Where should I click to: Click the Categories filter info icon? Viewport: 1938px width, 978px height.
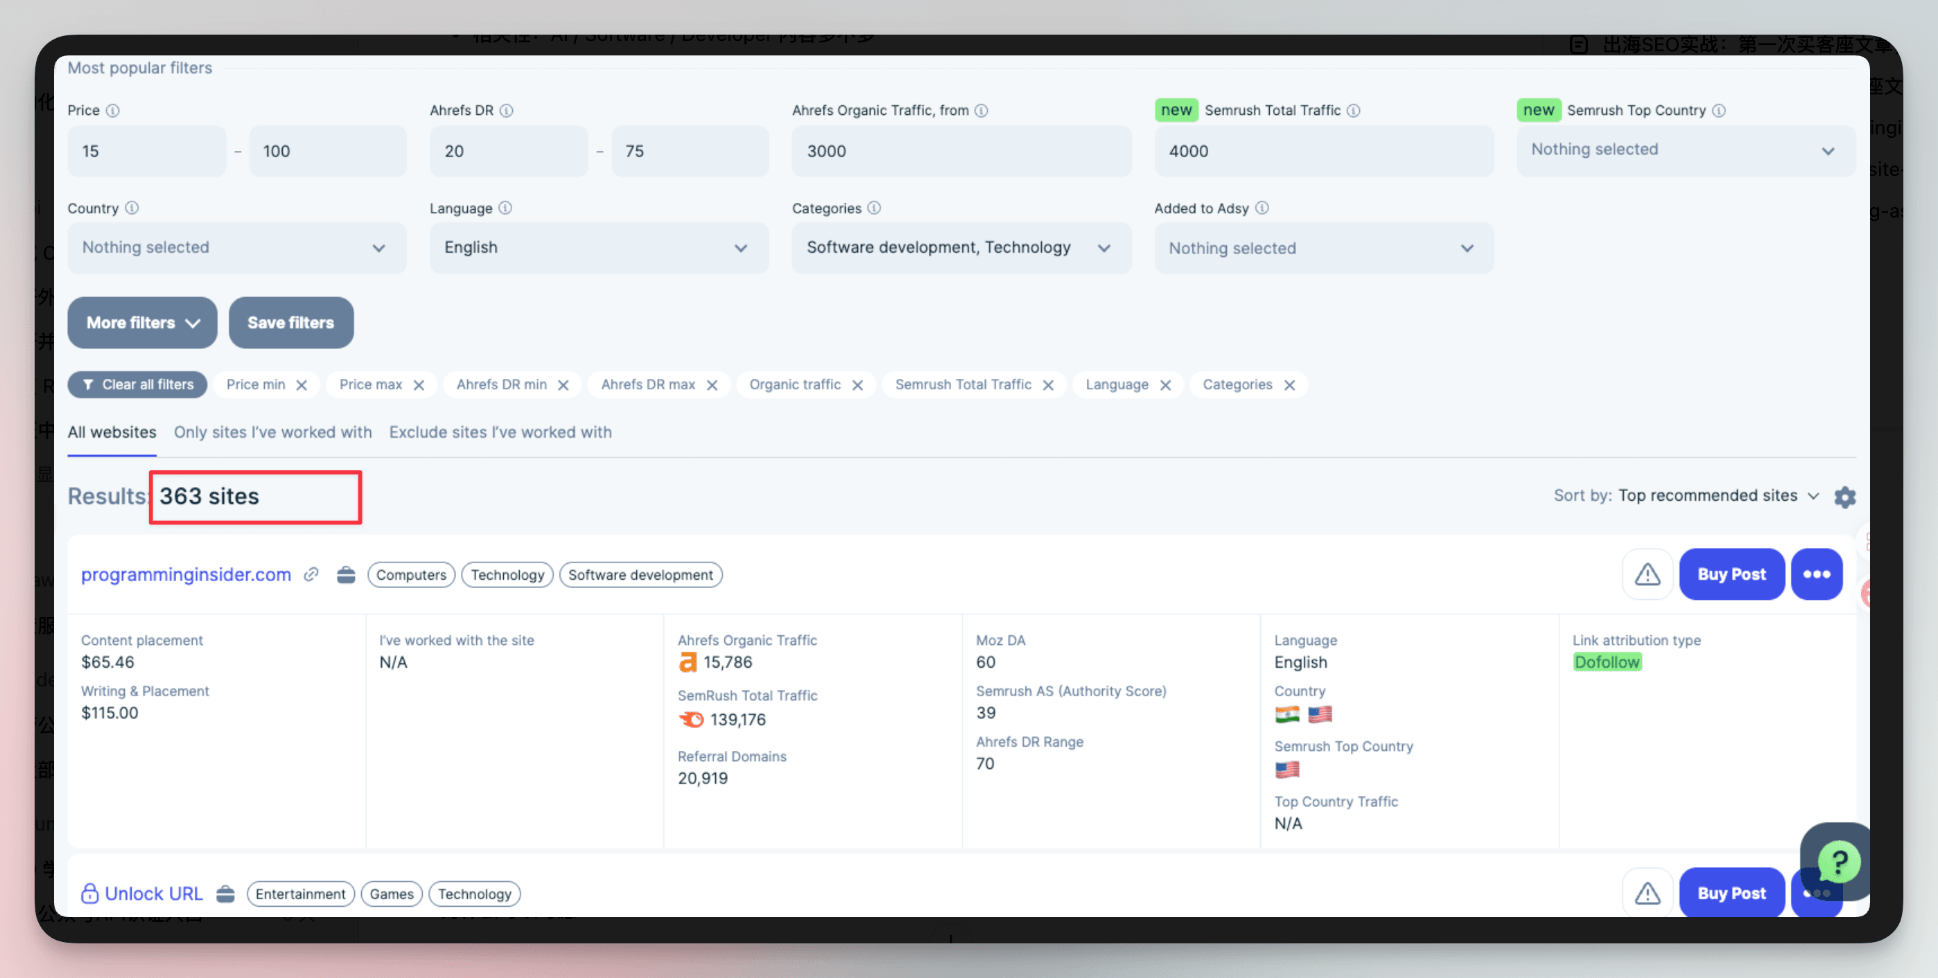[x=874, y=208]
